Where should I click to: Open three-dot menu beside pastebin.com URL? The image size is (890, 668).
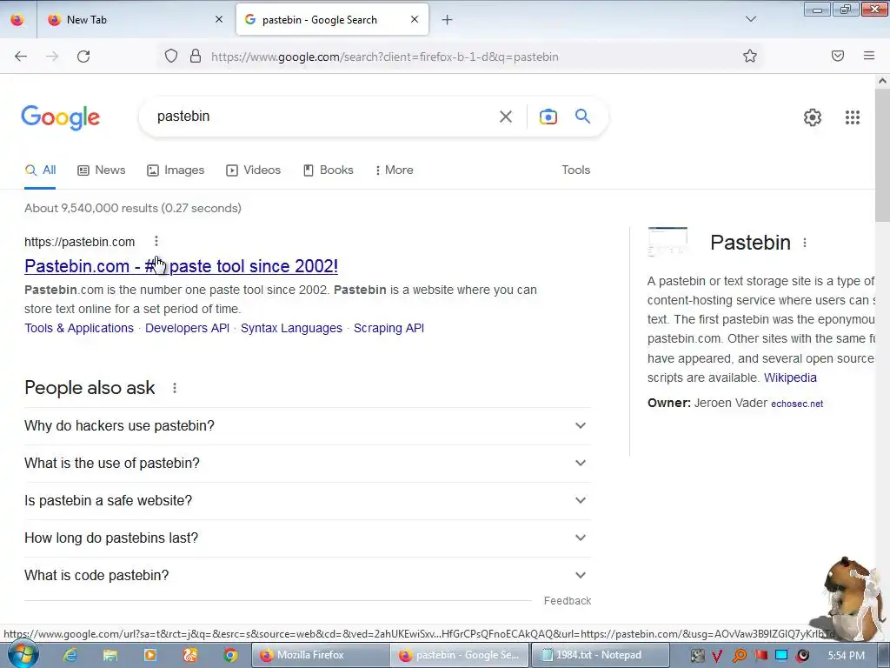coord(156,242)
